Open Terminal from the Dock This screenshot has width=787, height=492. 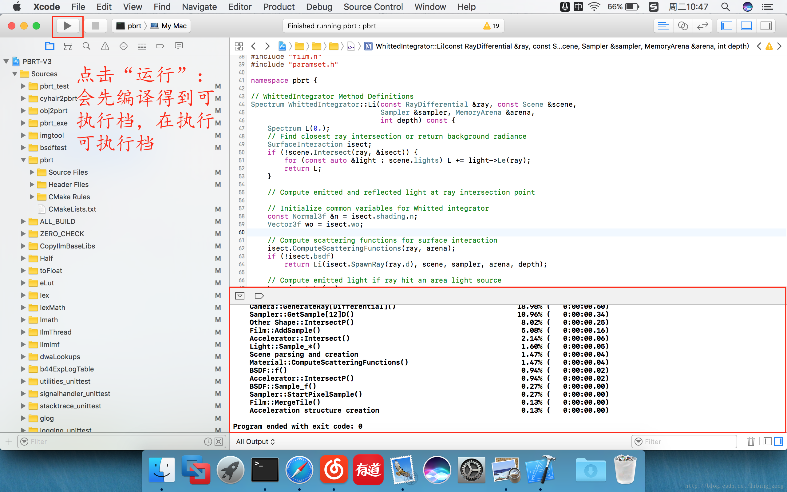[265, 470]
